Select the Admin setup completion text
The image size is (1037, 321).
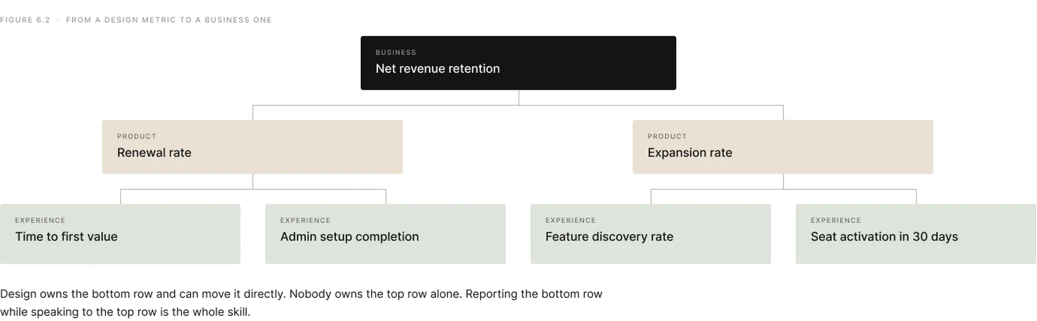tap(349, 236)
